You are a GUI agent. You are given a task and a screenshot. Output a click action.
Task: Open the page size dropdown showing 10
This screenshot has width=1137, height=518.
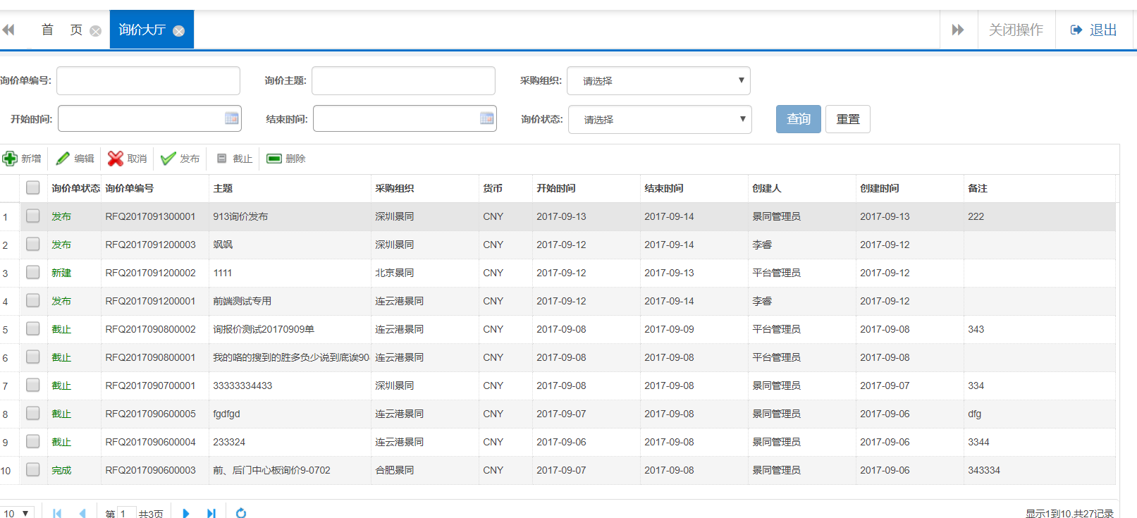pyautogui.click(x=17, y=513)
